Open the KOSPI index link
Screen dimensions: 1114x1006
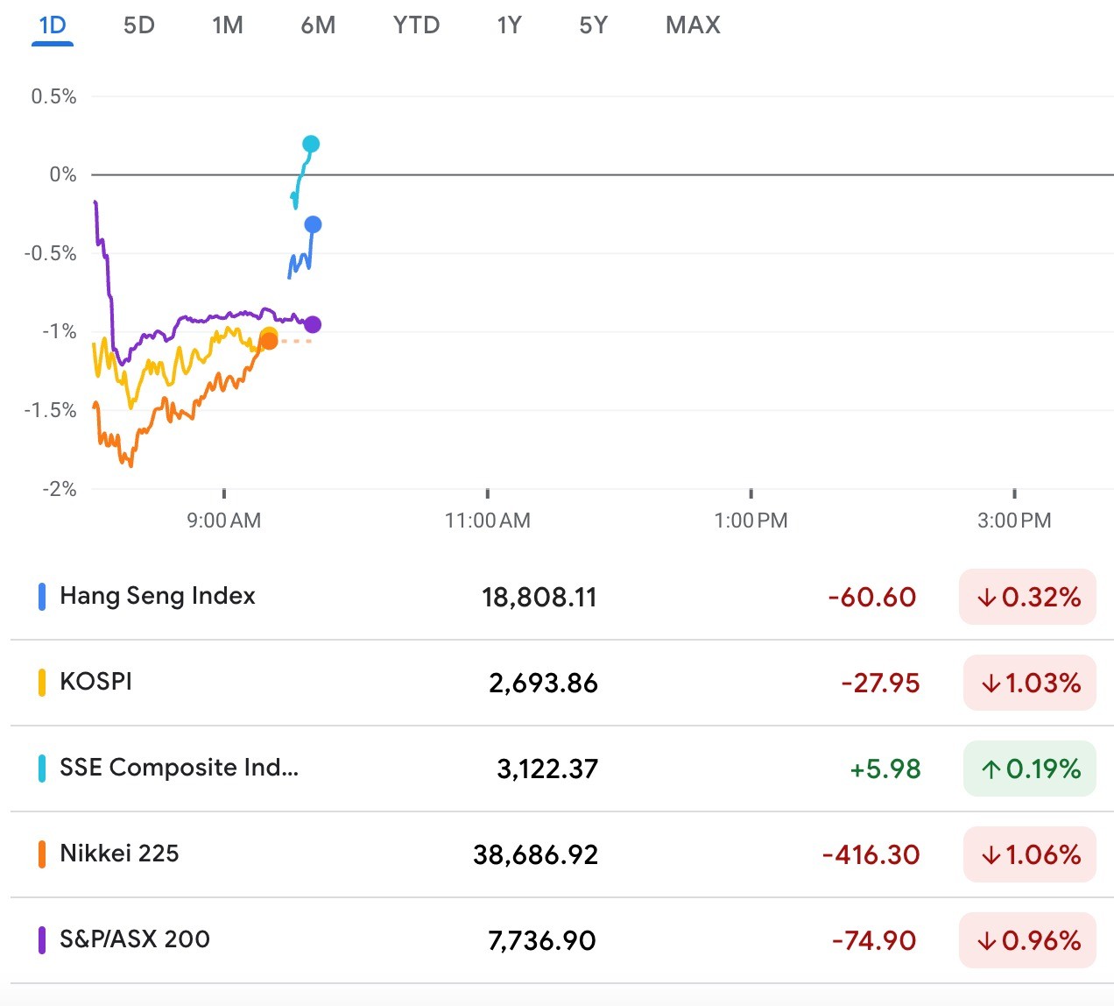click(x=95, y=682)
